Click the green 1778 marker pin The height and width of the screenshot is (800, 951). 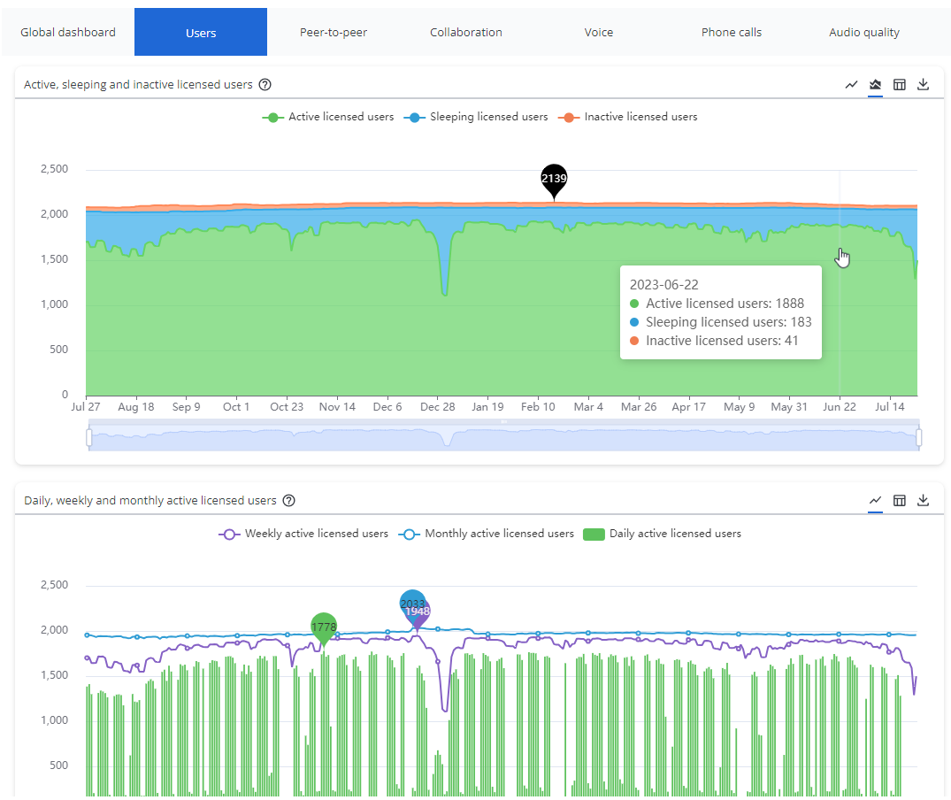coord(324,627)
